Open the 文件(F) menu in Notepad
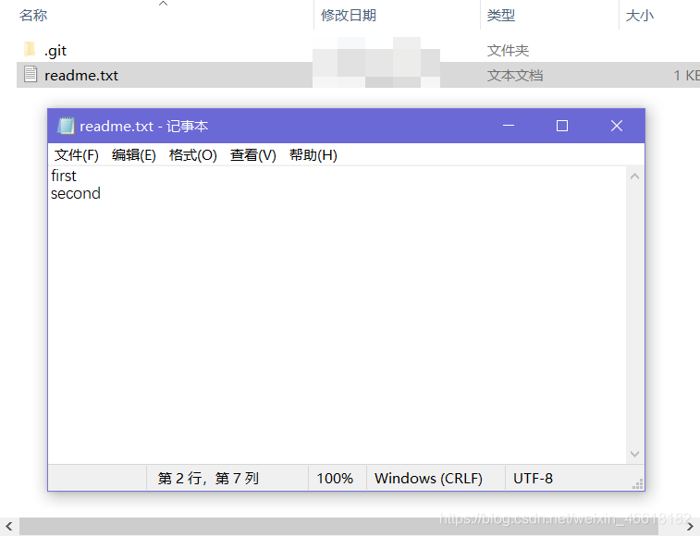The width and height of the screenshot is (700, 536). [77, 155]
